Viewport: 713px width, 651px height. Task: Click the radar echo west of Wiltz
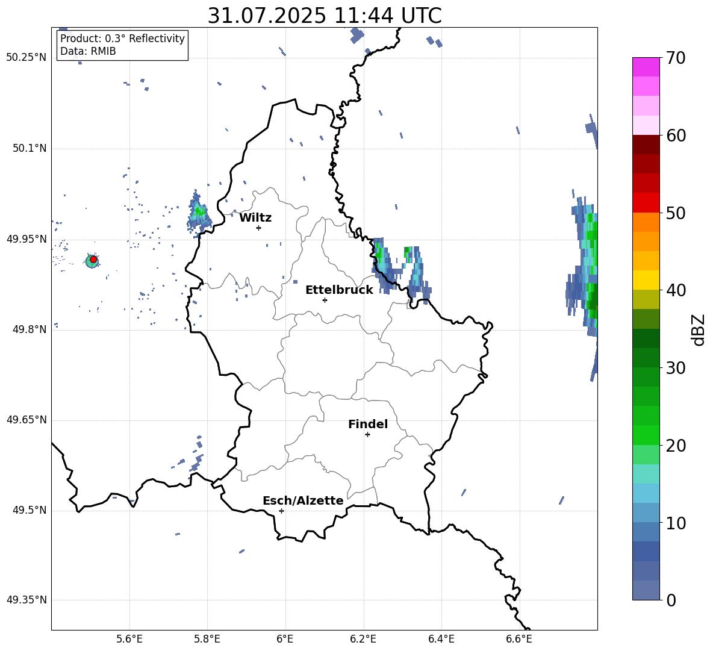(x=199, y=213)
